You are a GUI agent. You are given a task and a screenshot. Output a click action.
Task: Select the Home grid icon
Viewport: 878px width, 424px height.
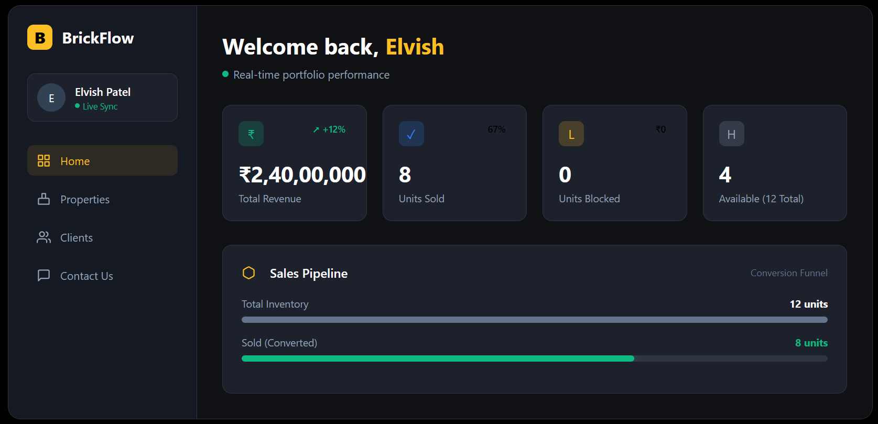coord(44,160)
